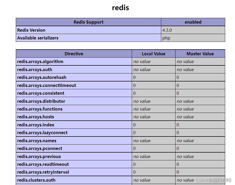Select the redis.arrays.algorithm directive label
This screenshot has width=235, height=185.
[40, 61]
